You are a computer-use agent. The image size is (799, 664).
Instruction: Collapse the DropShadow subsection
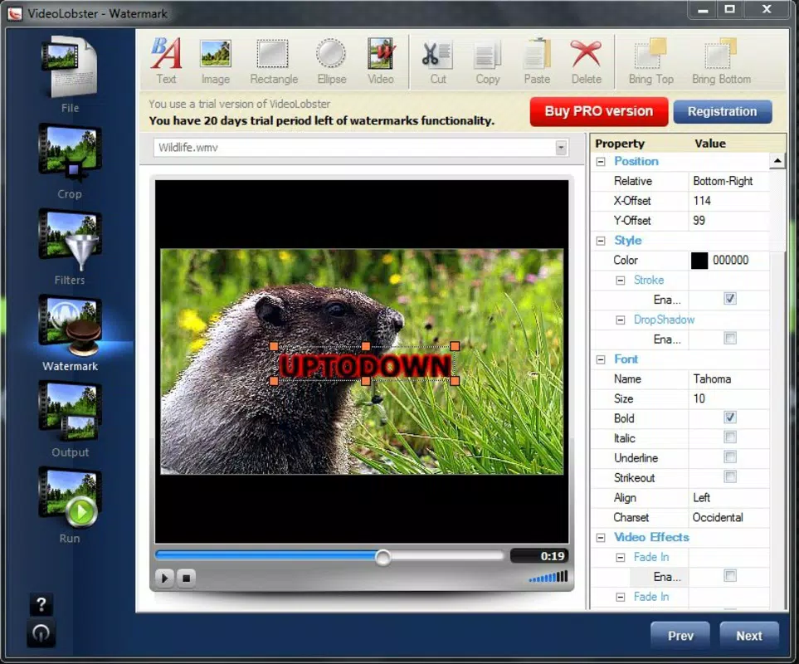click(620, 320)
